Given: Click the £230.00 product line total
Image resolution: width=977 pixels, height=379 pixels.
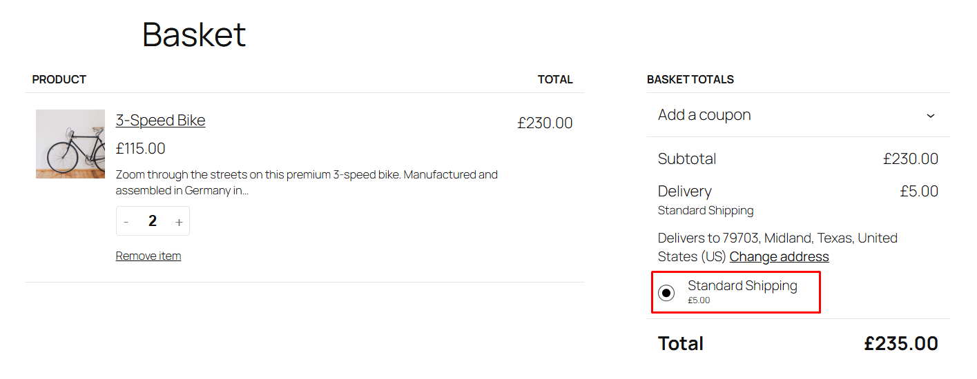Looking at the screenshot, I should tap(545, 123).
